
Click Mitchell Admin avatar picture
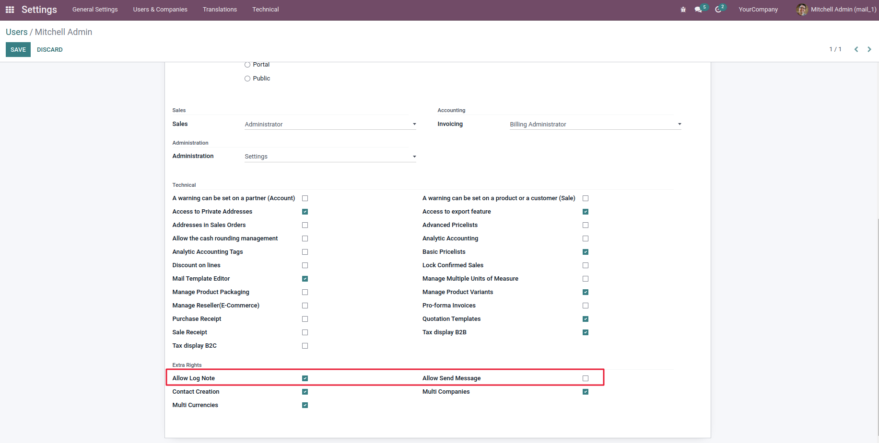click(x=801, y=10)
